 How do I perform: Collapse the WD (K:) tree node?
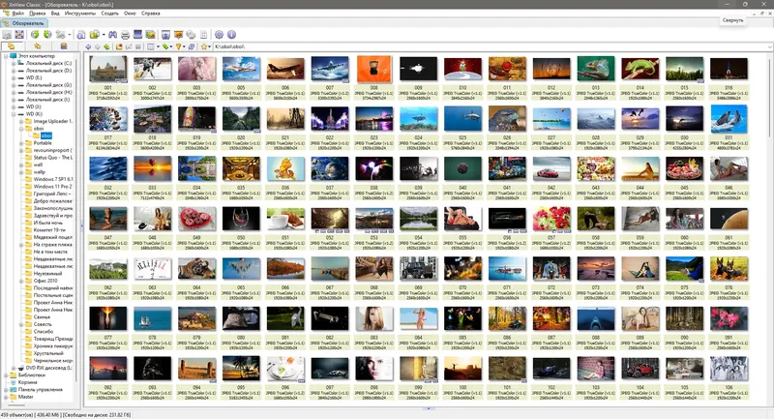tap(14, 114)
